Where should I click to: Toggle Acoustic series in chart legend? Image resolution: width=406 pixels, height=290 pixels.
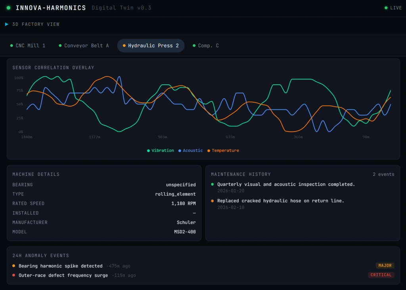pos(191,151)
